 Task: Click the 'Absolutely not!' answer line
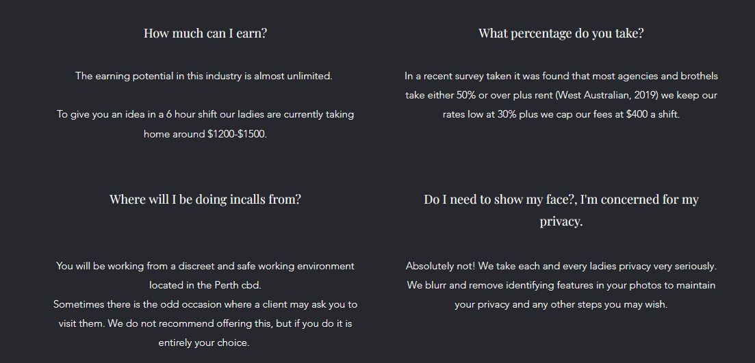point(561,266)
